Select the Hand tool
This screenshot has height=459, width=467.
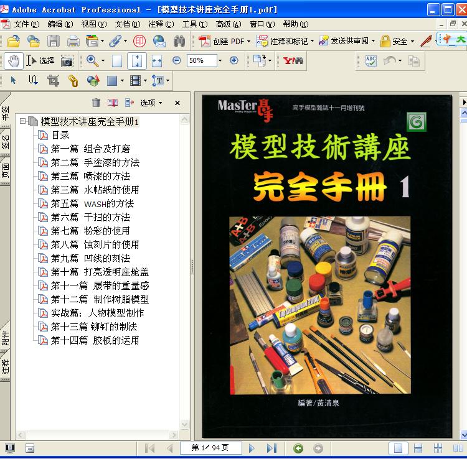(x=14, y=61)
